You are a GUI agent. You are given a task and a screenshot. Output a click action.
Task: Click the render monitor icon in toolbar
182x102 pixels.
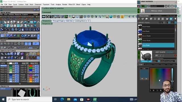pyautogui.click(x=73, y=17)
